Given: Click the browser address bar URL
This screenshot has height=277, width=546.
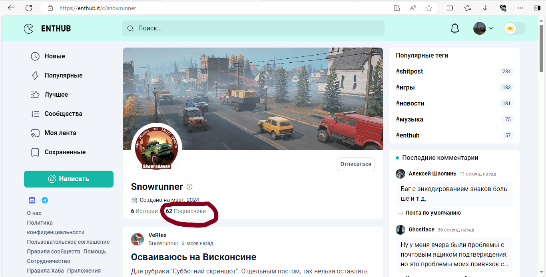Looking at the screenshot, I should 98,8.
